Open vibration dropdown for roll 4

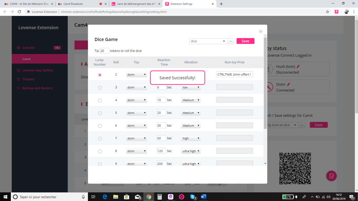click(x=191, y=100)
